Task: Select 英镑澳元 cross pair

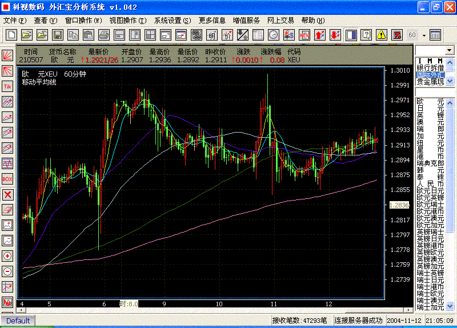Action: point(431,259)
